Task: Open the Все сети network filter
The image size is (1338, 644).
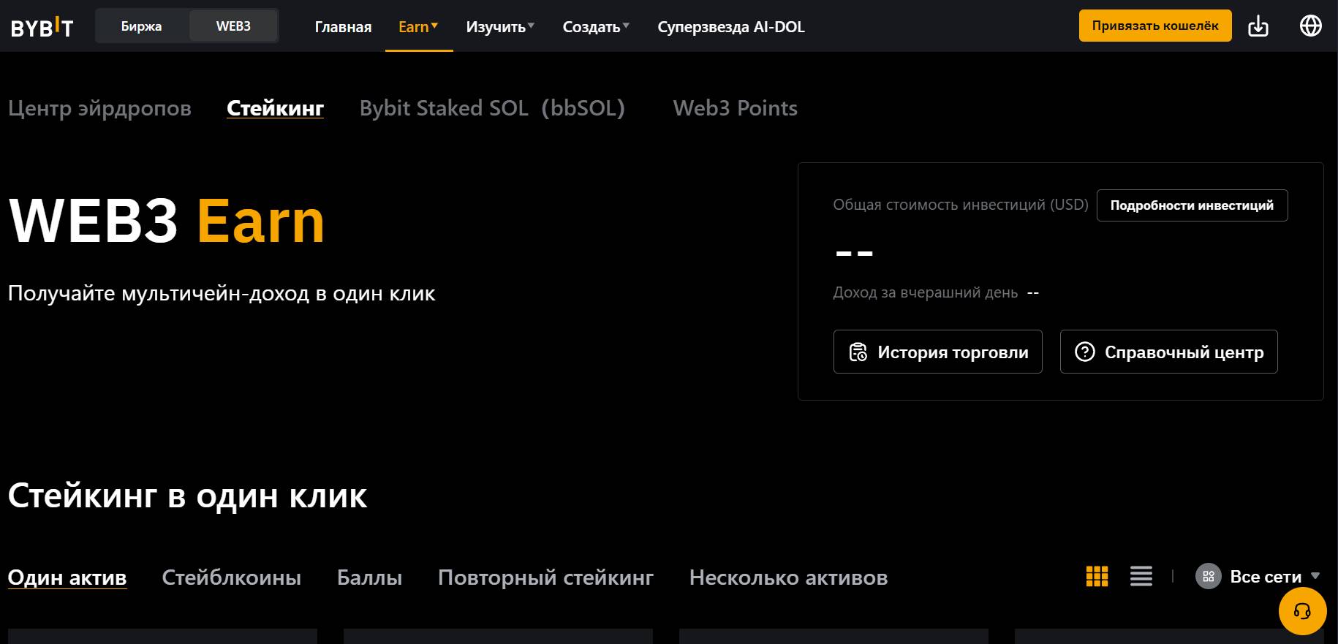Action: click(x=1258, y=577)
